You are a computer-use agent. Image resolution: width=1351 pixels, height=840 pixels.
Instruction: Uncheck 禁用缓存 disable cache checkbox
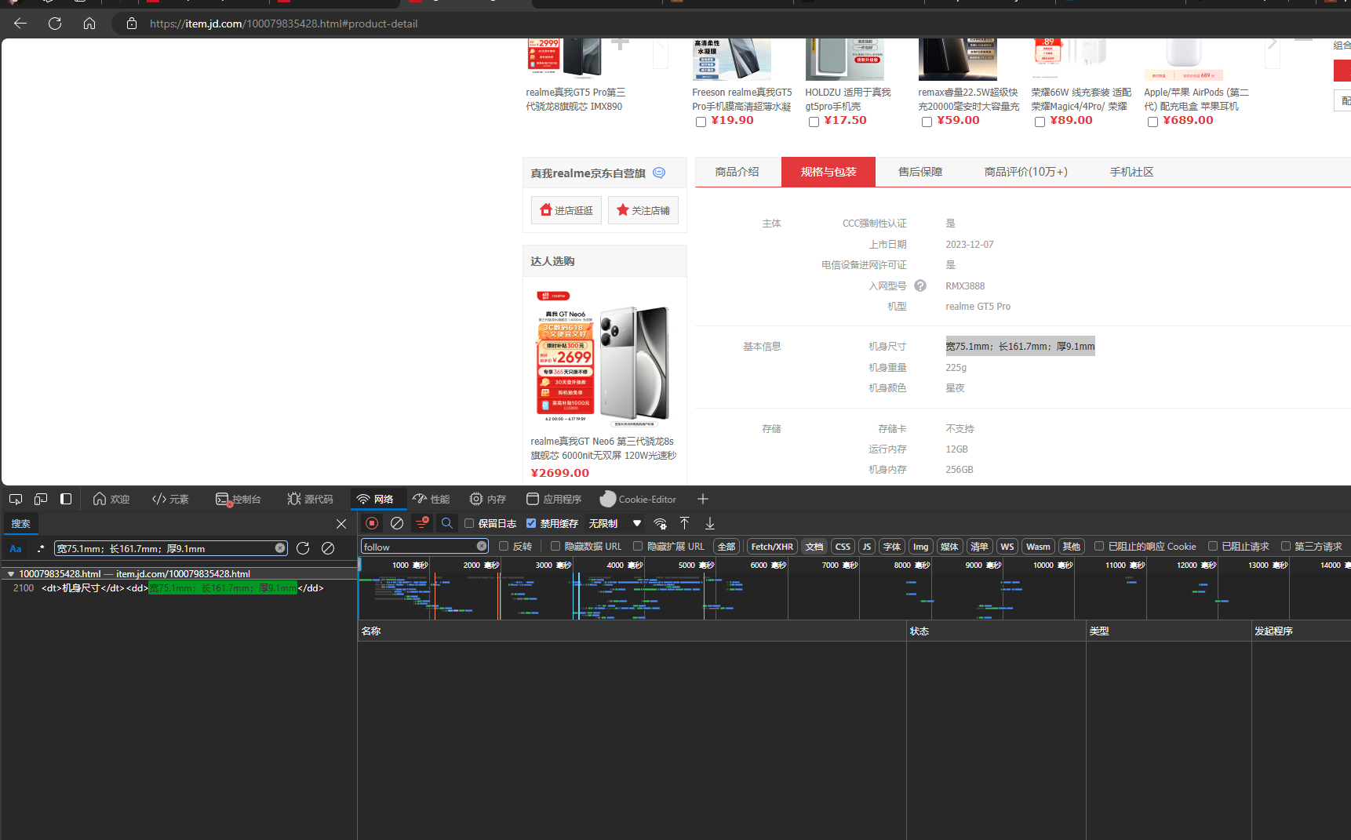coord(531,523)
